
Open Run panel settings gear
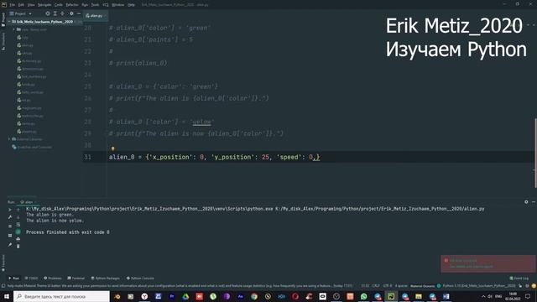tap(526, 202)
